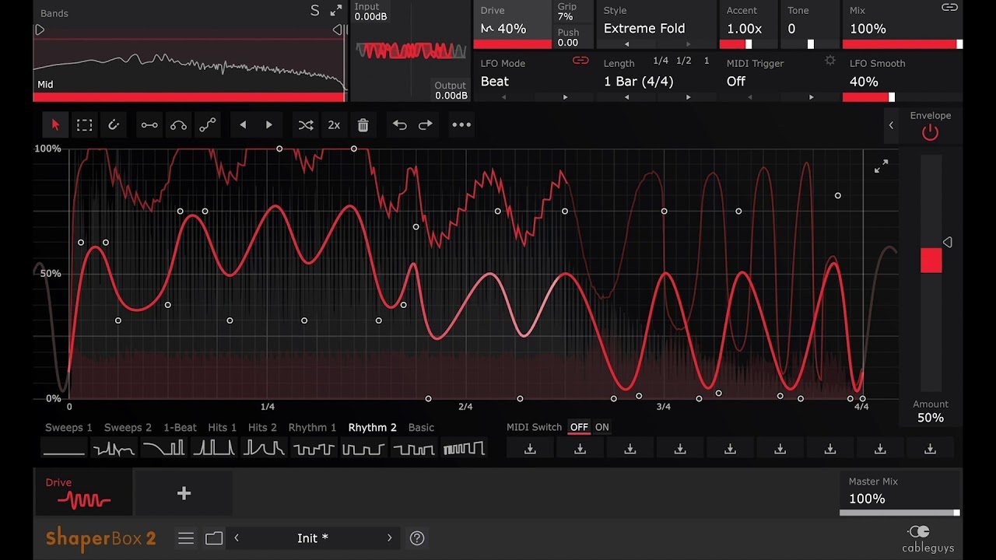The width and height of the screenshot is (996, 560).
Task: Add a new shaper with plus button
Action: [184, 493]
